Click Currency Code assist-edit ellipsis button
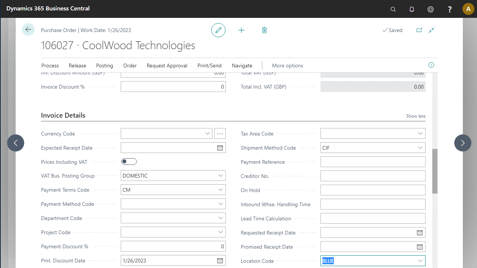 click(220, 133)
